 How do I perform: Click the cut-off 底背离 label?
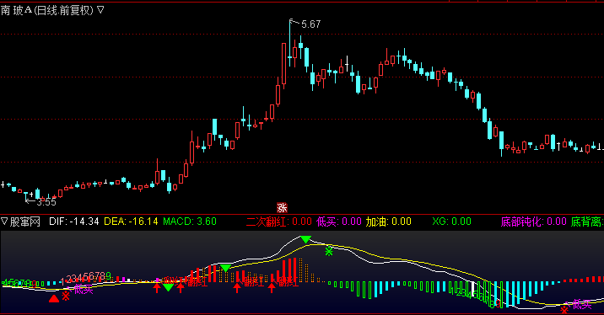coord(587,222)
